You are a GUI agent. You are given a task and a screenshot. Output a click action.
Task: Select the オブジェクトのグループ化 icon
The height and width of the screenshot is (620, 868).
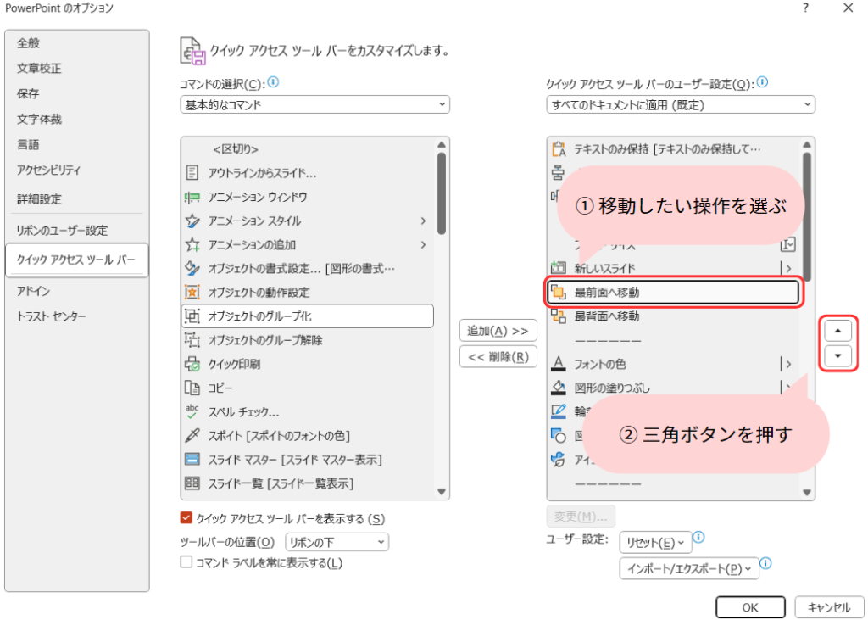point(192,316)
